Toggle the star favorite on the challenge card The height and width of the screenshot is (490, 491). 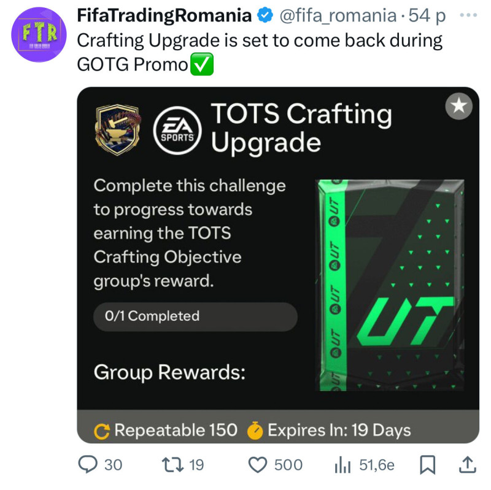(458, 108)
